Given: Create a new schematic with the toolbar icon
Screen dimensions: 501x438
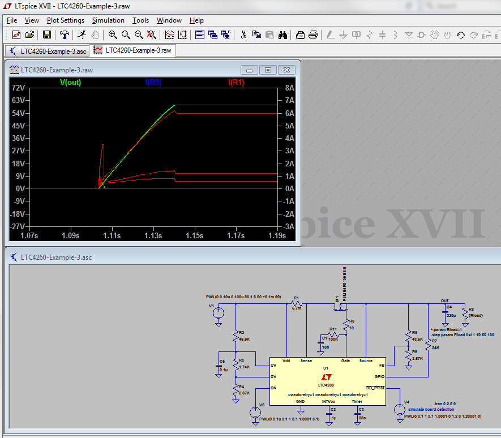Looking at the screenshot, I should tap(16, 35).
